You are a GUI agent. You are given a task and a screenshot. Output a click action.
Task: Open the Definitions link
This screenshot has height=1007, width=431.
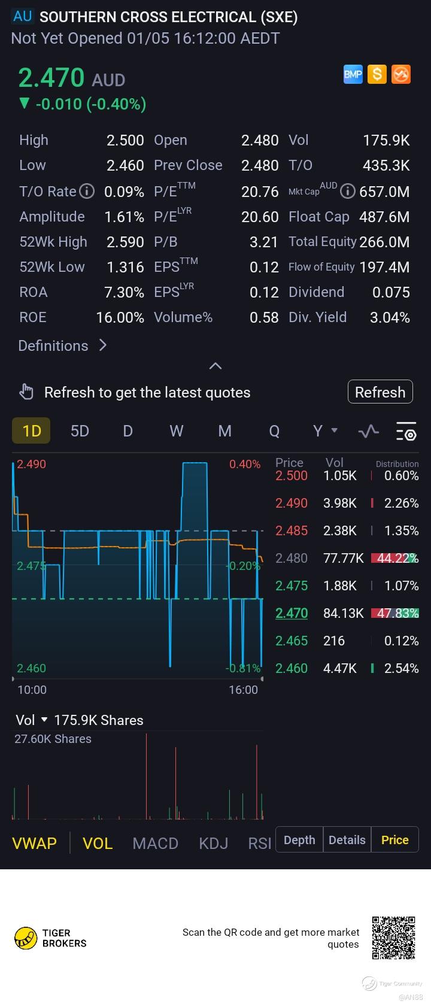click(62, 345)
